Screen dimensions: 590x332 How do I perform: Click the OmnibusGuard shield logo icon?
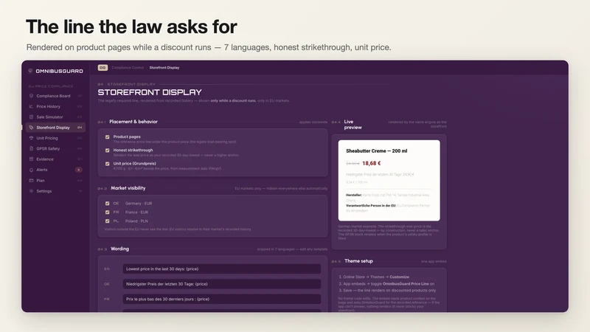[x=30, y=71]
